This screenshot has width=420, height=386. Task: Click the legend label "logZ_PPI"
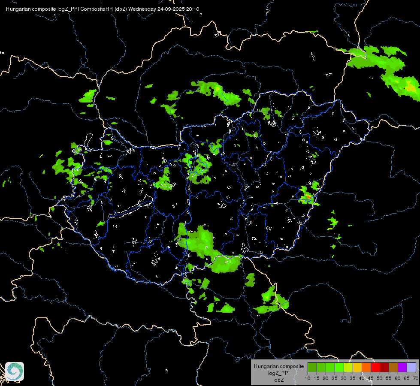click(279, 373)
